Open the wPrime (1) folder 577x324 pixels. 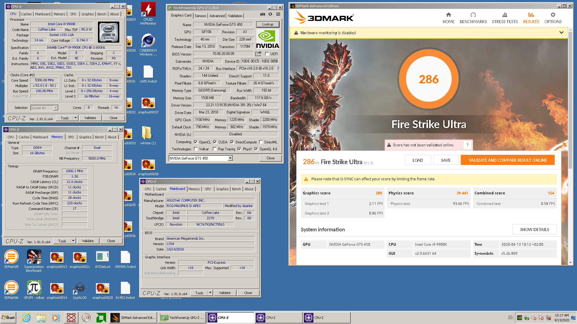point(148,136)
